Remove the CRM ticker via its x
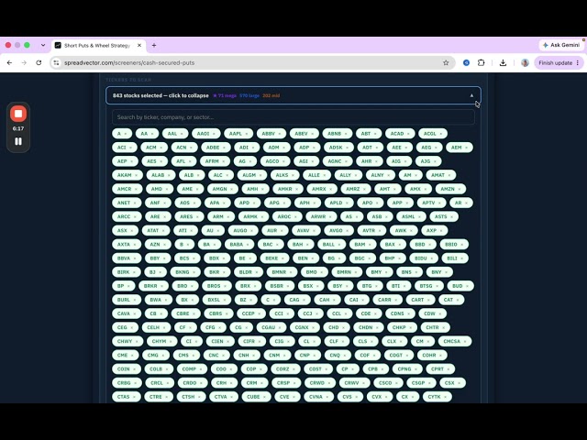The width and height of the screenshot is (587, 440). tap(261, 383)
